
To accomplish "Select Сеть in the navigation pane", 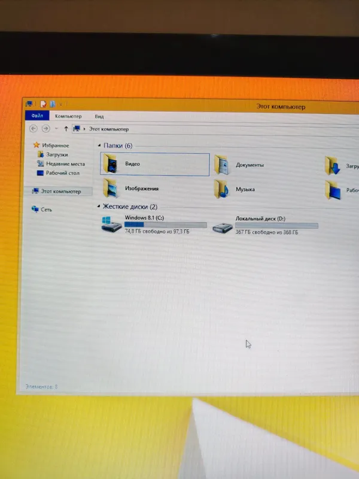I will [46, 210].
